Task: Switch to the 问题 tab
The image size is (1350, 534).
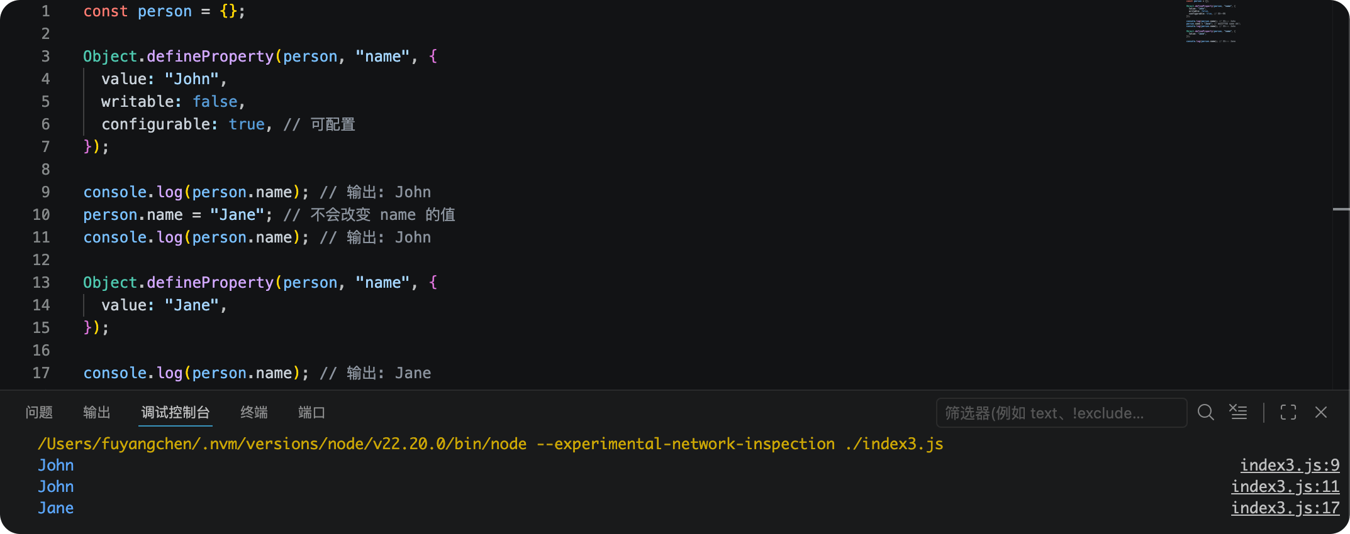Action: coord(39,412)
